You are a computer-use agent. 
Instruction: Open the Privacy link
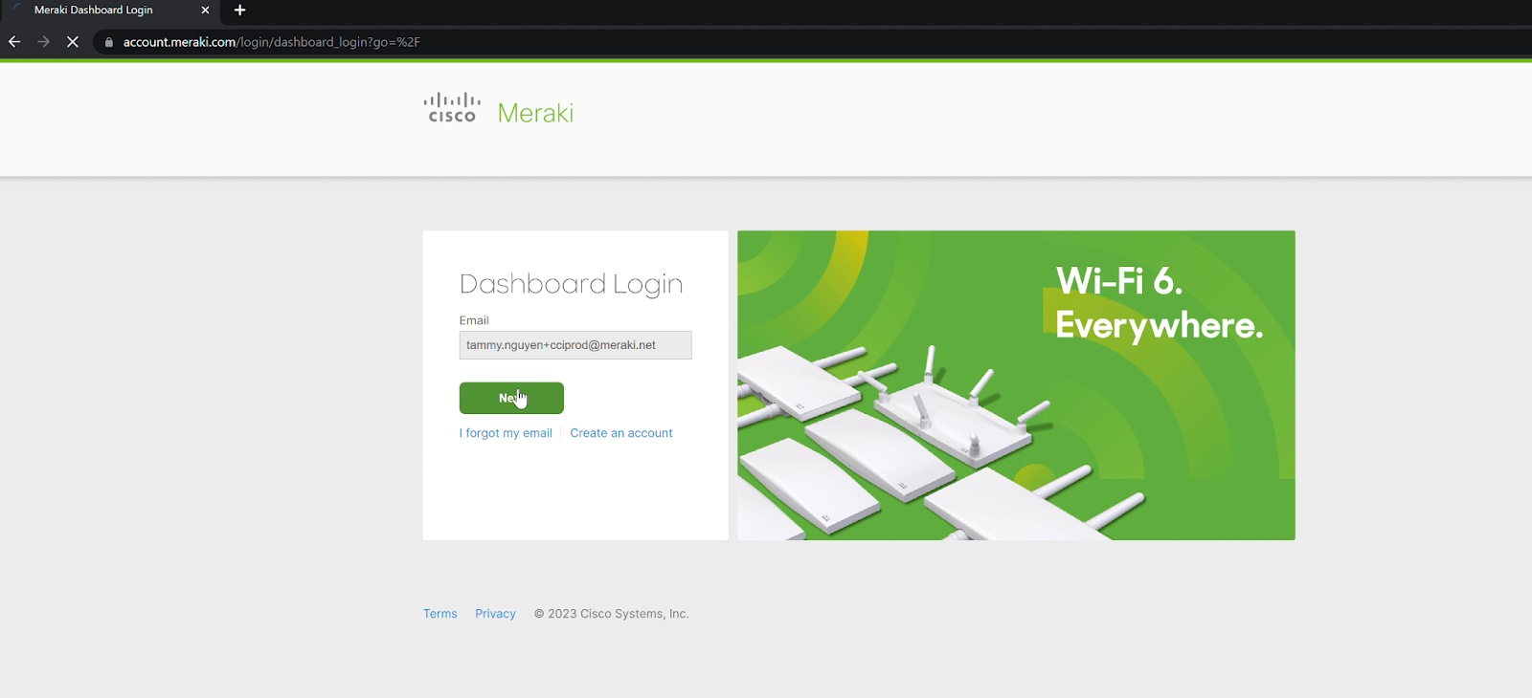tap(495, 614)
